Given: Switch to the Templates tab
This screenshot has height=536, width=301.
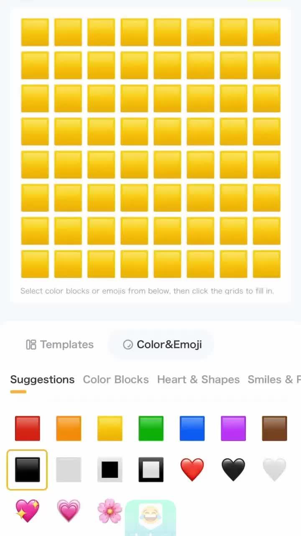Looking at the screenshot, I should pyautogui.click(x=59, y=344).
